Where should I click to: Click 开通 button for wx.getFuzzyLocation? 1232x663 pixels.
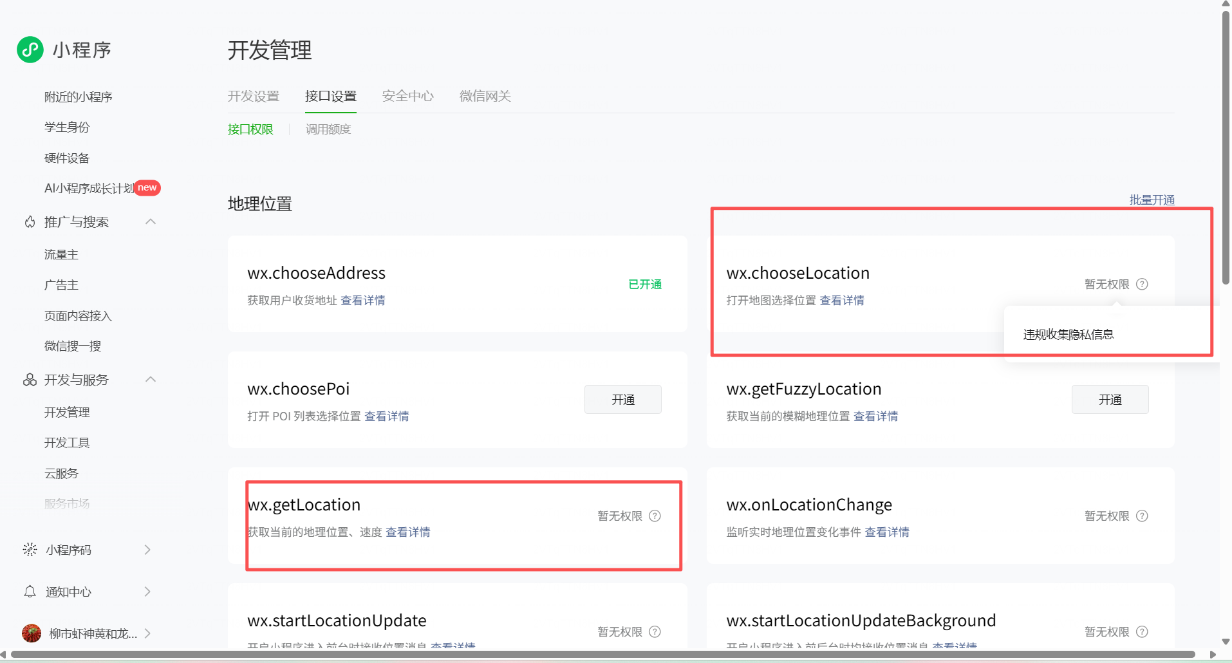pyautogui.click(x=1110, y=400)
